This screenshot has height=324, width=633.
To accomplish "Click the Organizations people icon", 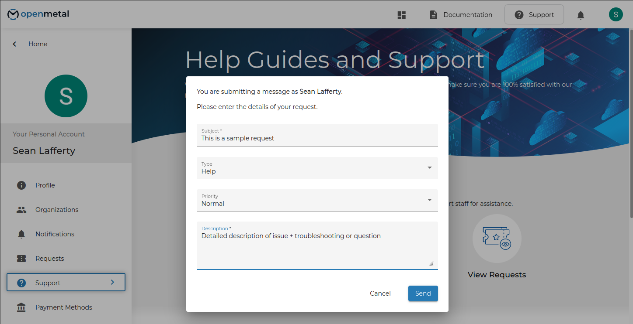I will [21, 210].
